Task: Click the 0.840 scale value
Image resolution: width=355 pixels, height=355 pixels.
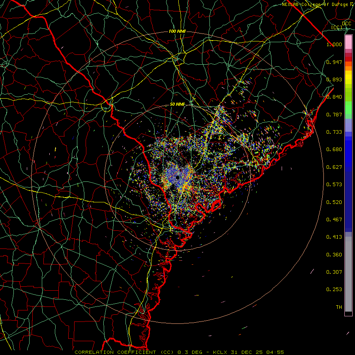Action: pos(334,97)
